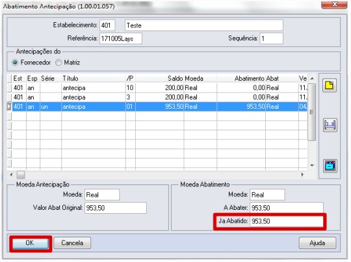Viewport: 351px width, 262px height.
Task: Click the table vertical scrollbar thumb
Action: [311, 112]
